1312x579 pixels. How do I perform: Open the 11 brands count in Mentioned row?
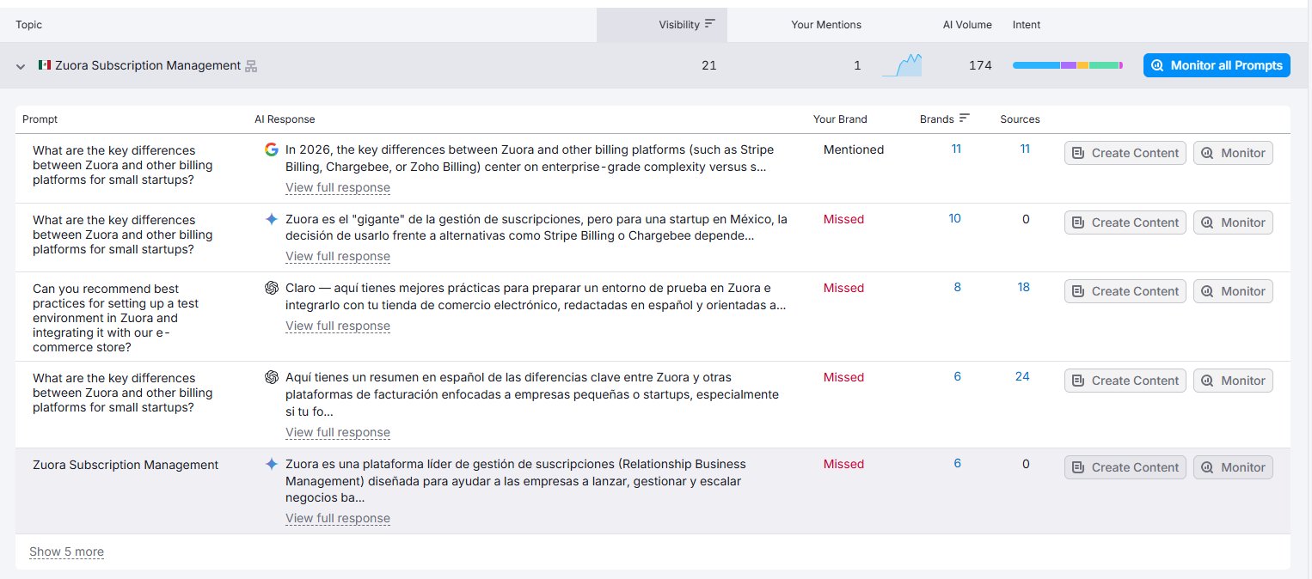point(956,149)
